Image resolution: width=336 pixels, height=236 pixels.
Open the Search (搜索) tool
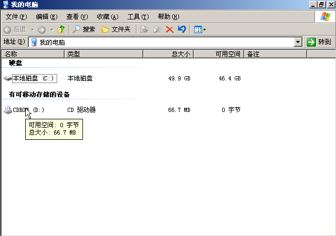(84, 29)
